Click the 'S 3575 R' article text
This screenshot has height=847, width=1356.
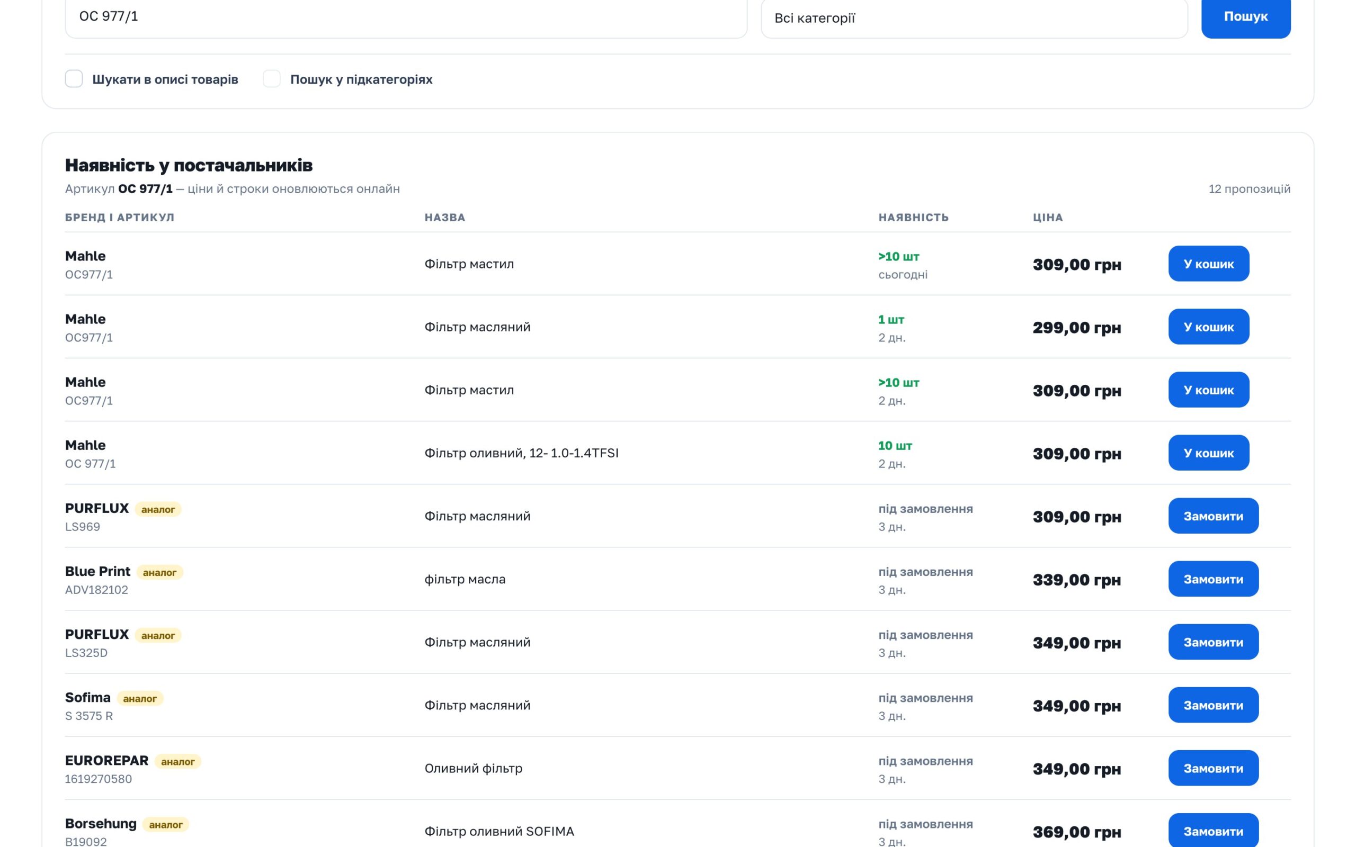[x=89, y=716]
